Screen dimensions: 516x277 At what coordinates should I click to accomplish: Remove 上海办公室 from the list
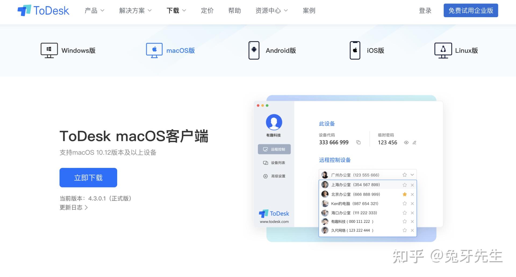tap(412, 185)
